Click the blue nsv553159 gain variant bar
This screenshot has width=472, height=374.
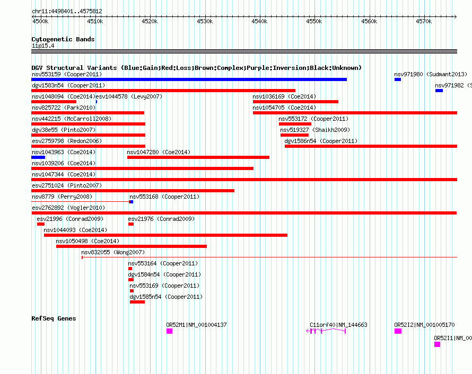tap(189, 79)
